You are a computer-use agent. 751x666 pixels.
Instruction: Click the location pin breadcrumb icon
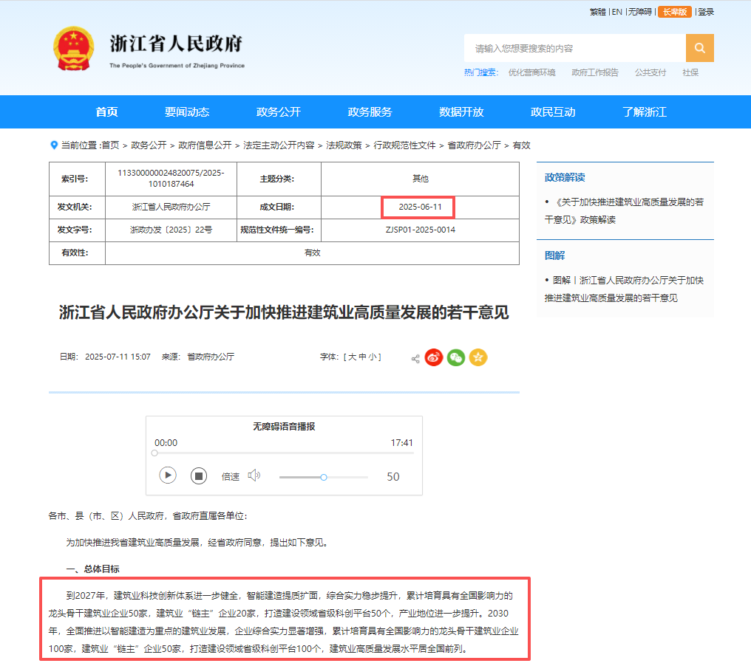pos(53,145)
